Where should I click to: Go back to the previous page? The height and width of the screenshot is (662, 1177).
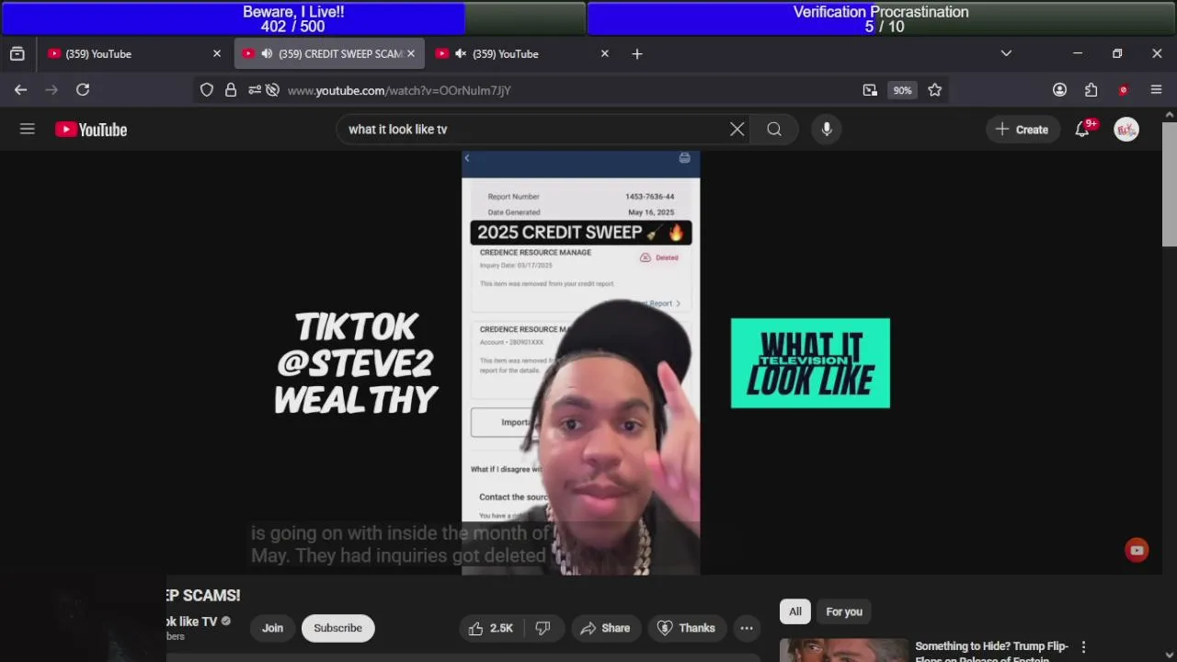20,89
